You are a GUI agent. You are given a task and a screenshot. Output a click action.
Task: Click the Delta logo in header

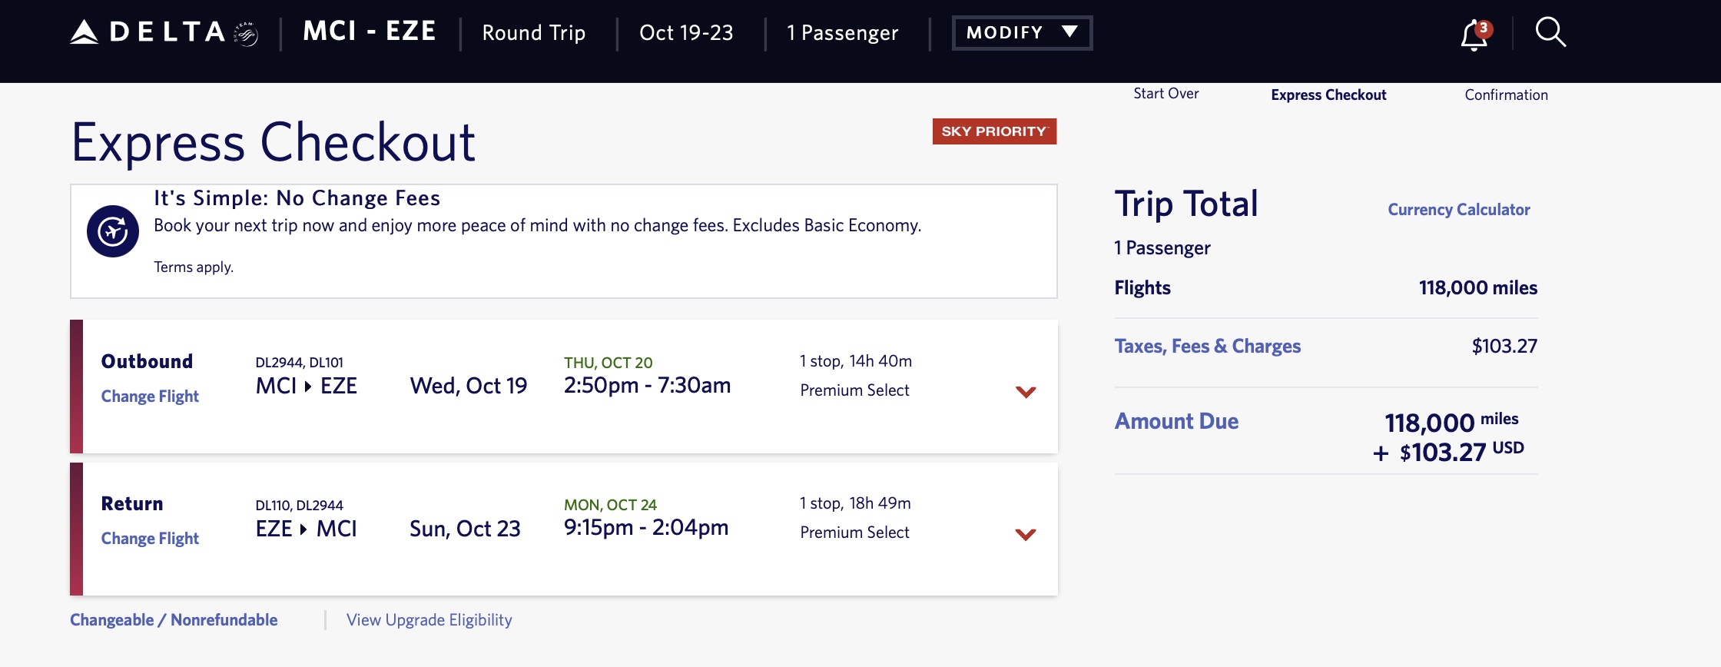[148, 32]
